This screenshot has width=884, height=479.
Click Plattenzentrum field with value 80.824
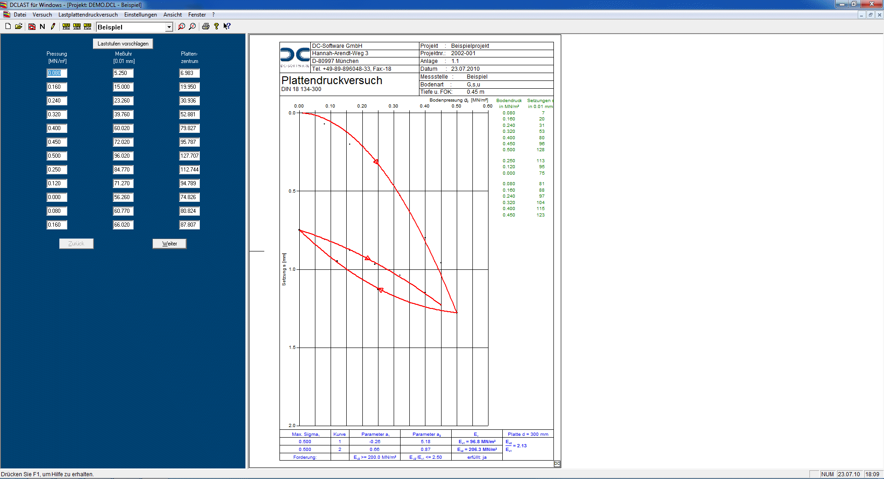point(190,211)
